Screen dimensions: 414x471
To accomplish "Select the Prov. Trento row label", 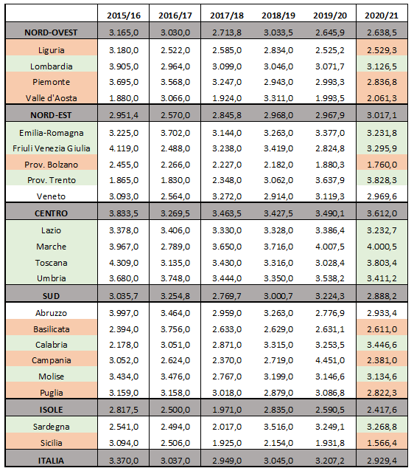I will pyautogui.click(x=52, y=180).
